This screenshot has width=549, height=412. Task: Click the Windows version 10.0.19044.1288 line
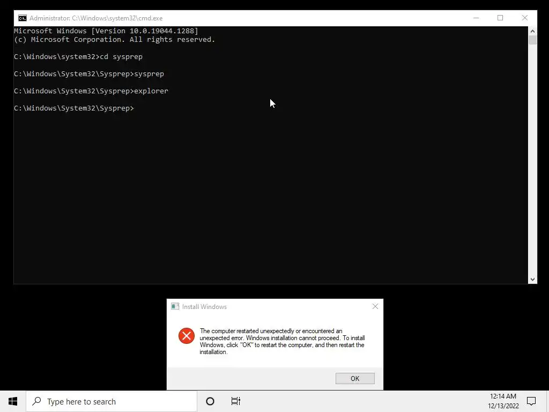point(106,31)
